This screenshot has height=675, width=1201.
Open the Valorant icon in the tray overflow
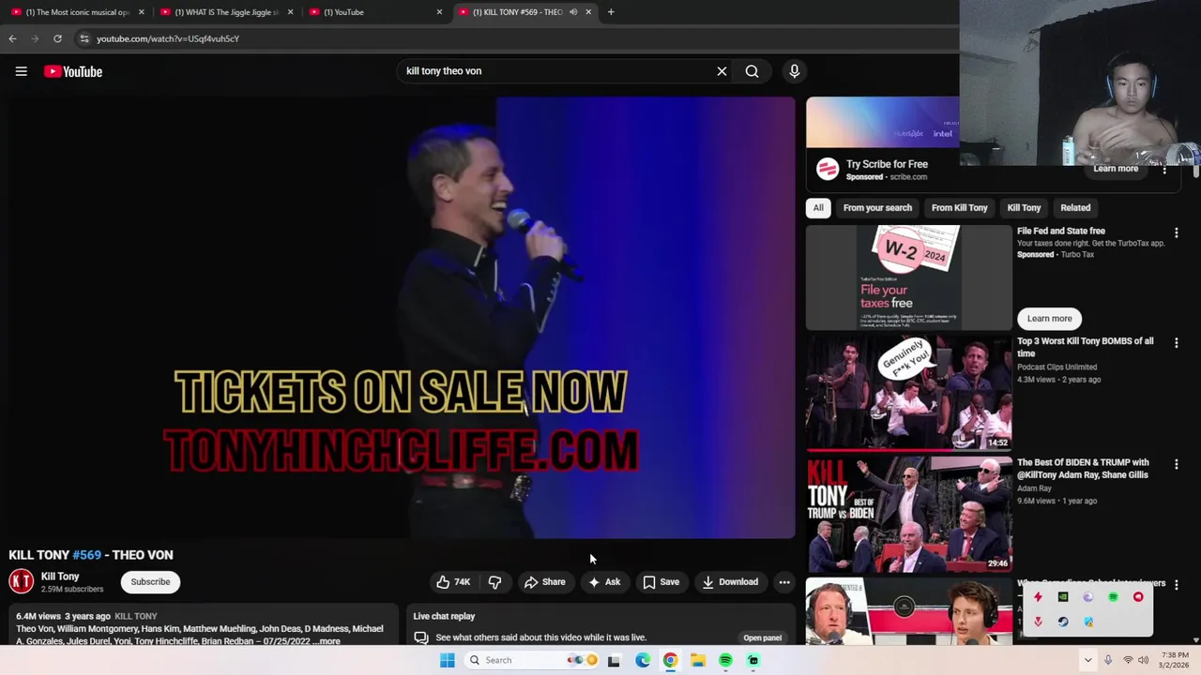pyautogui.click(x=1038, y=622)
